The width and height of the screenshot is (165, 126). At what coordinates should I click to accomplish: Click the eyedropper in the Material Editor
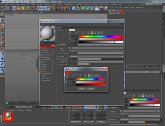pos(107,32)
